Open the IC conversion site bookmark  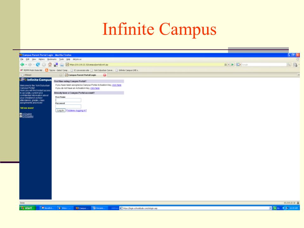pos(80,70)
